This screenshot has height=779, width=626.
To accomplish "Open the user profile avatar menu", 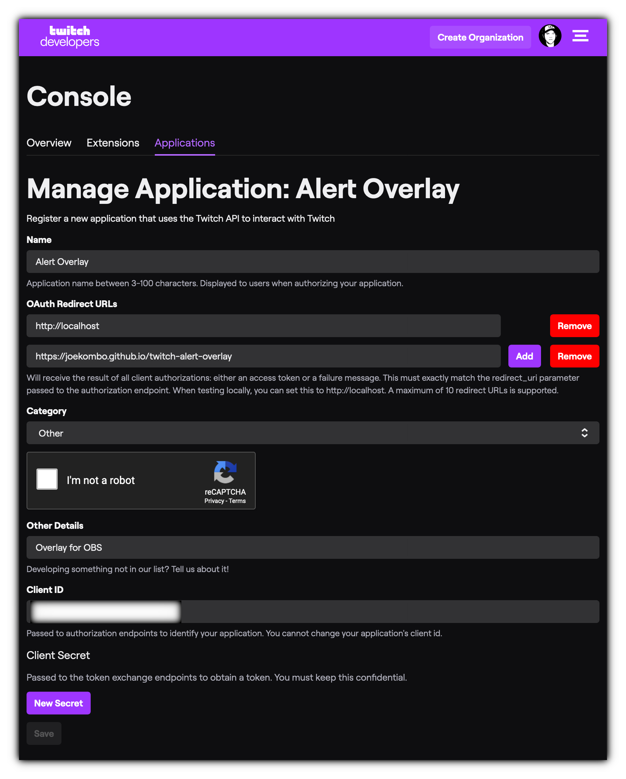I will coord(550,36).
